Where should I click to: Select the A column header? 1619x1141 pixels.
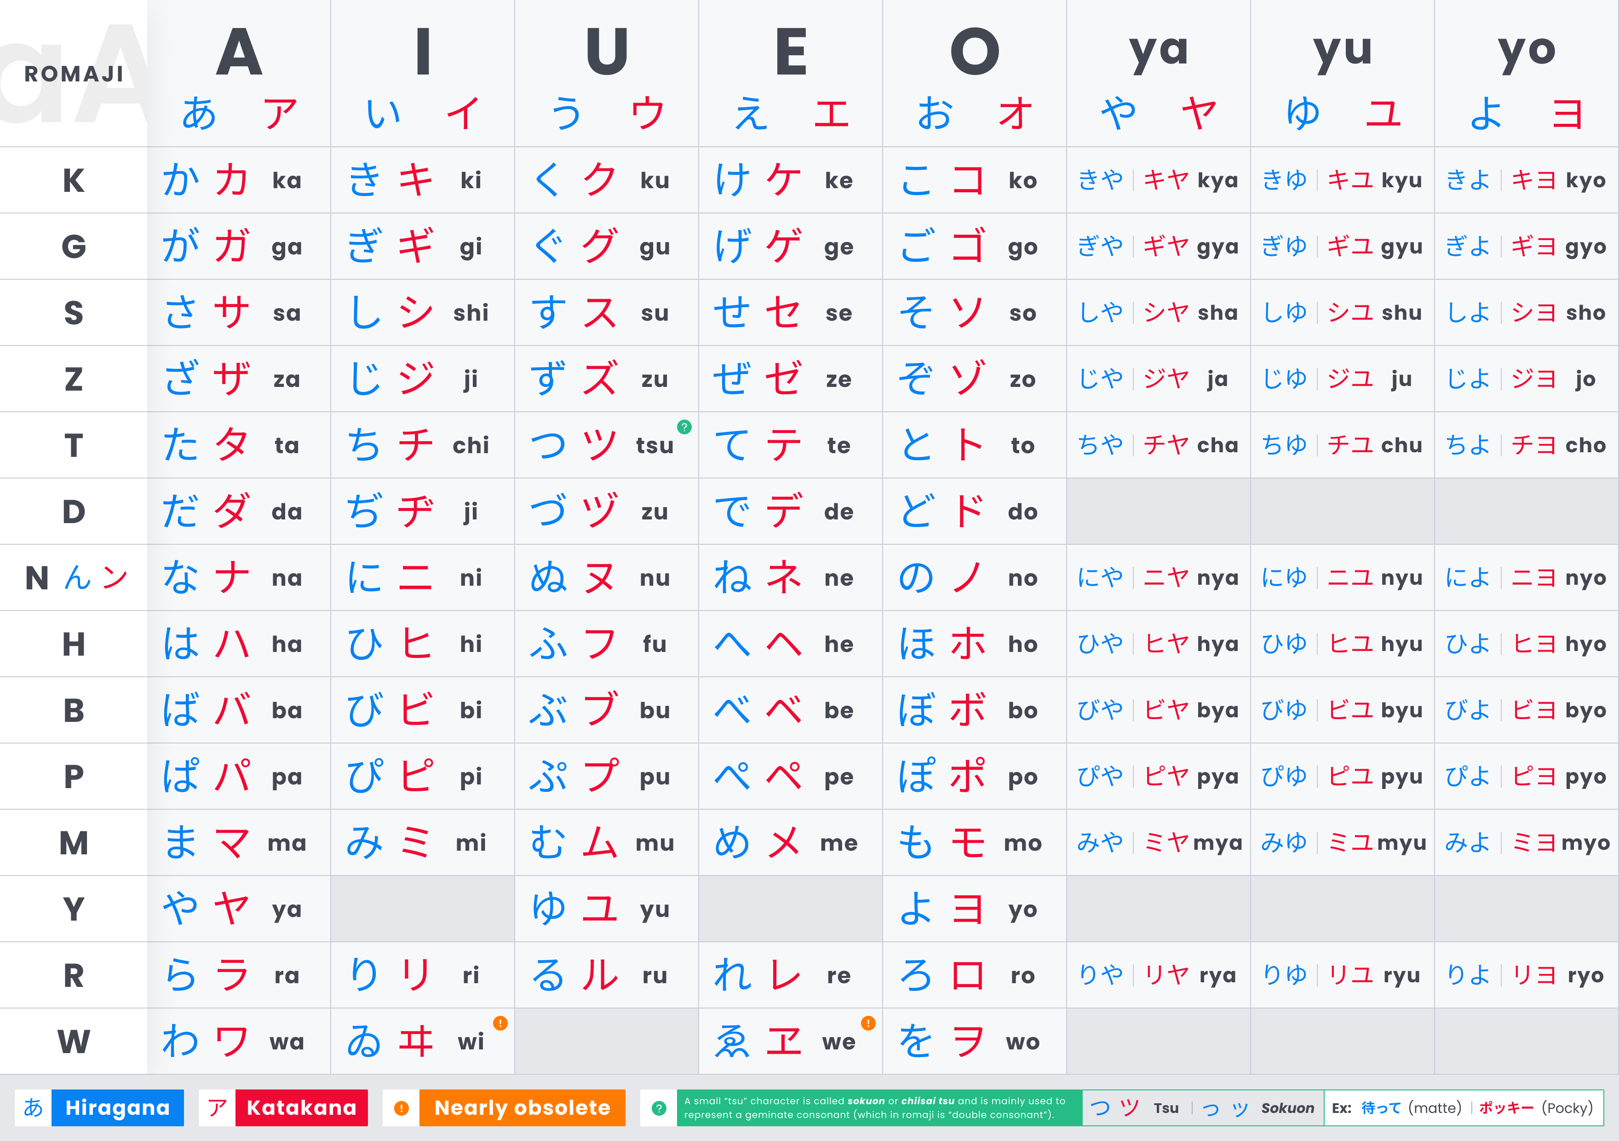coord(239,74)
